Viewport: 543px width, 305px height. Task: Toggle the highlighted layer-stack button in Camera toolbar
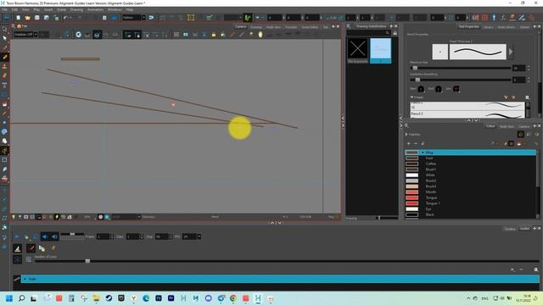97,34
